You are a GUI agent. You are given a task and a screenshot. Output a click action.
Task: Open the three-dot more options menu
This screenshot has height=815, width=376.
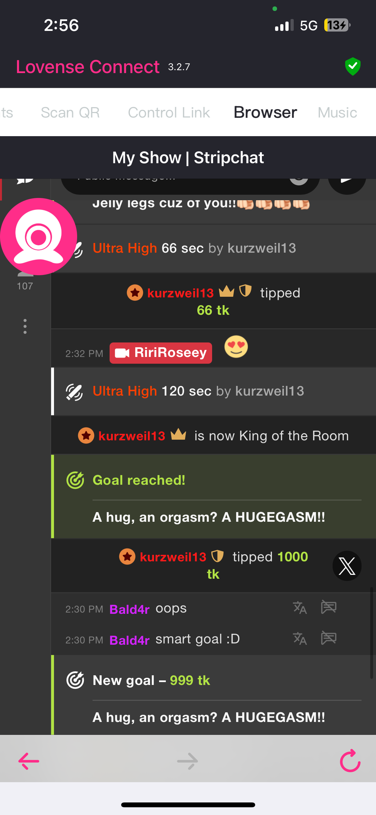point(25,326)
